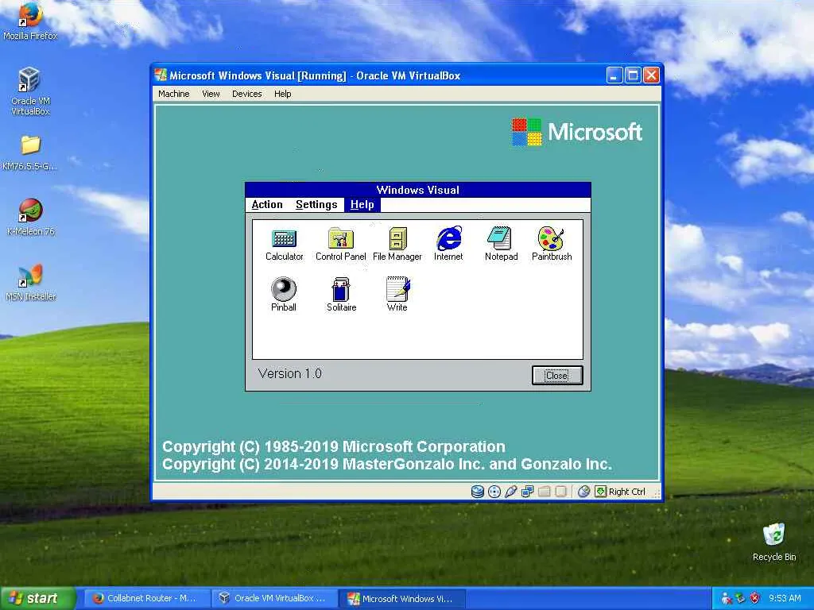Click the network adapters status icon
814x610 pixels.
528,491
